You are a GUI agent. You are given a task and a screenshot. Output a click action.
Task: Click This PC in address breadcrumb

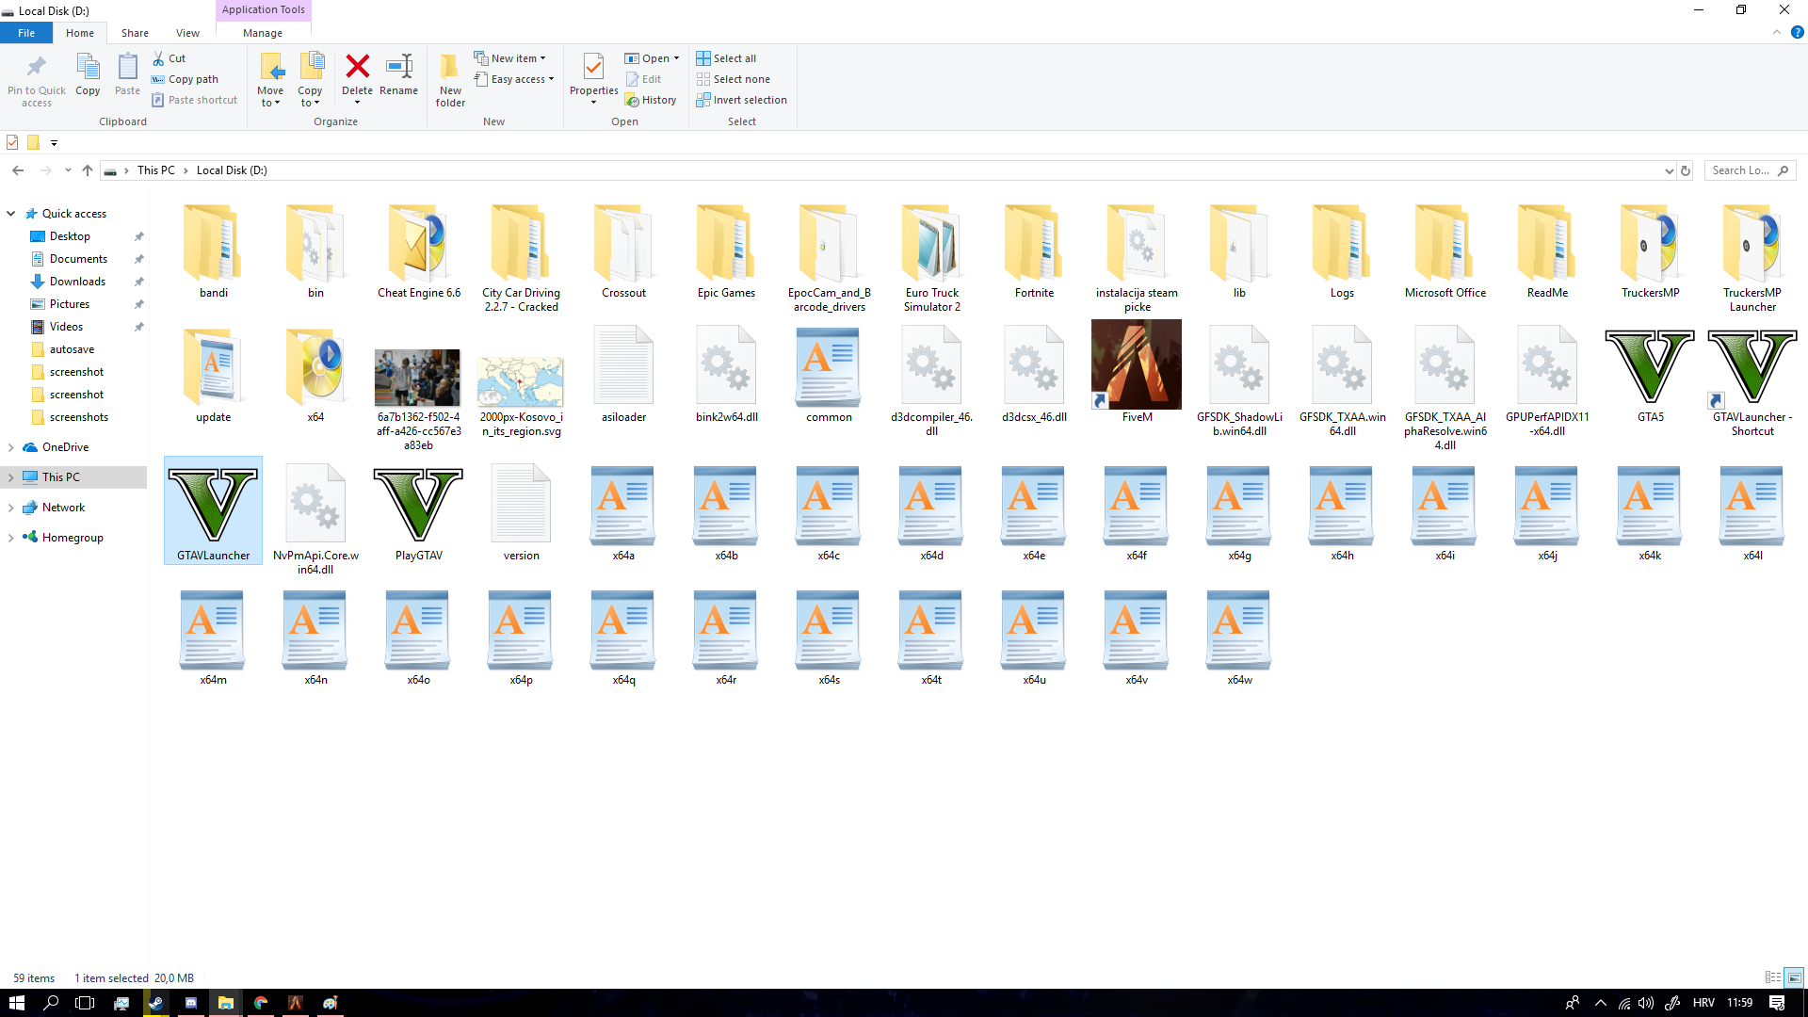[156, 170]
